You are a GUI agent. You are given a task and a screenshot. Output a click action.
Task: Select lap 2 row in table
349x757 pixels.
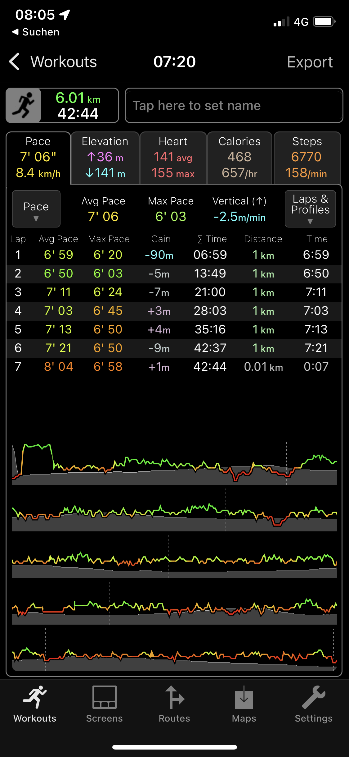[174, 274]
